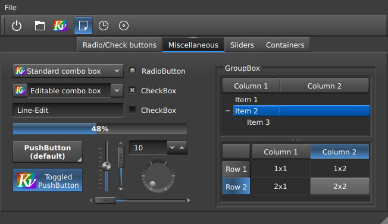Click the clock icon in toolbar

tap(104, 26)
